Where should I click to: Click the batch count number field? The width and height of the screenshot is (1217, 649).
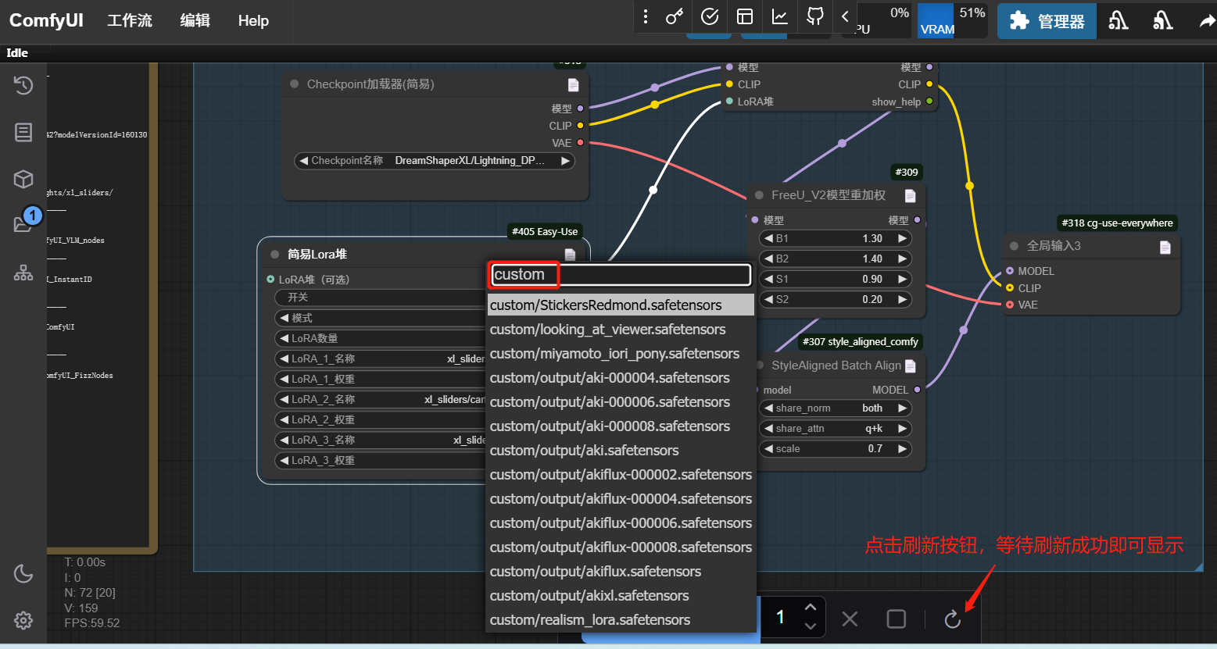pos(780,617)
